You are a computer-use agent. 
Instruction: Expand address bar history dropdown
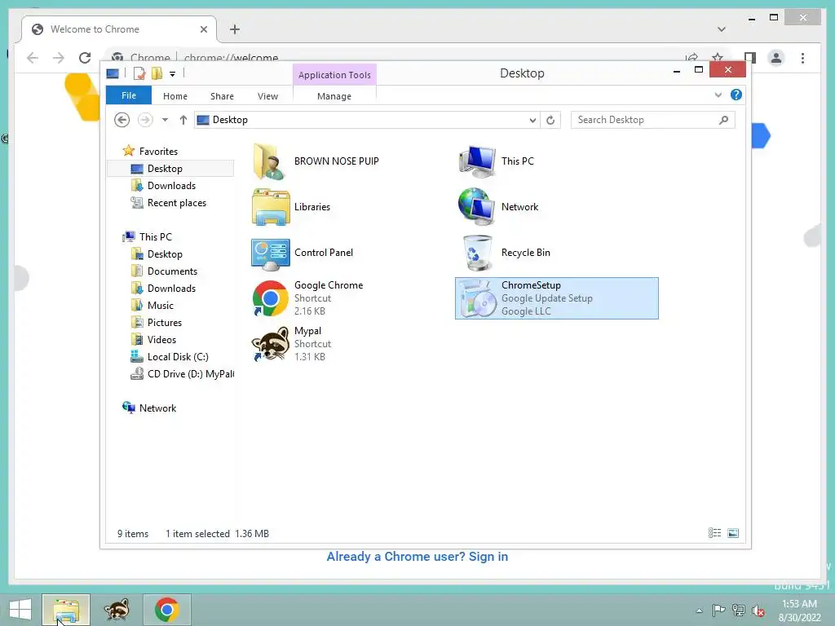coord(532,120)
